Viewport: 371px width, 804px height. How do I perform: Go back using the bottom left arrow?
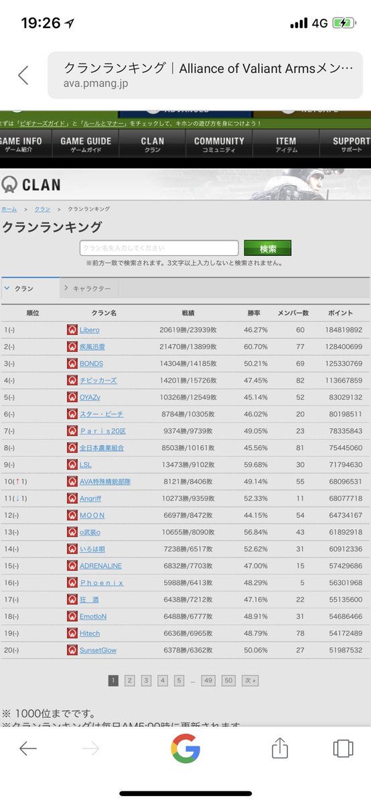27,748
